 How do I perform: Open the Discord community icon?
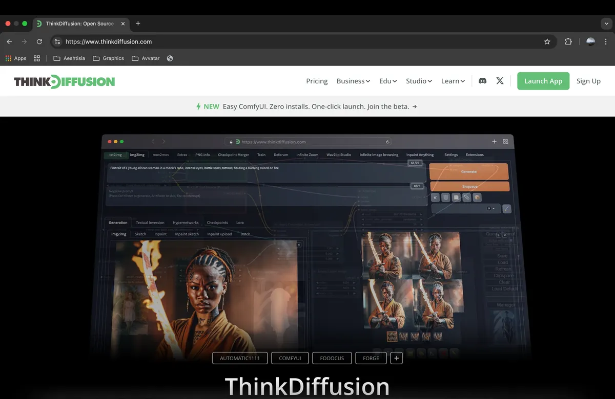click(482, 81)
